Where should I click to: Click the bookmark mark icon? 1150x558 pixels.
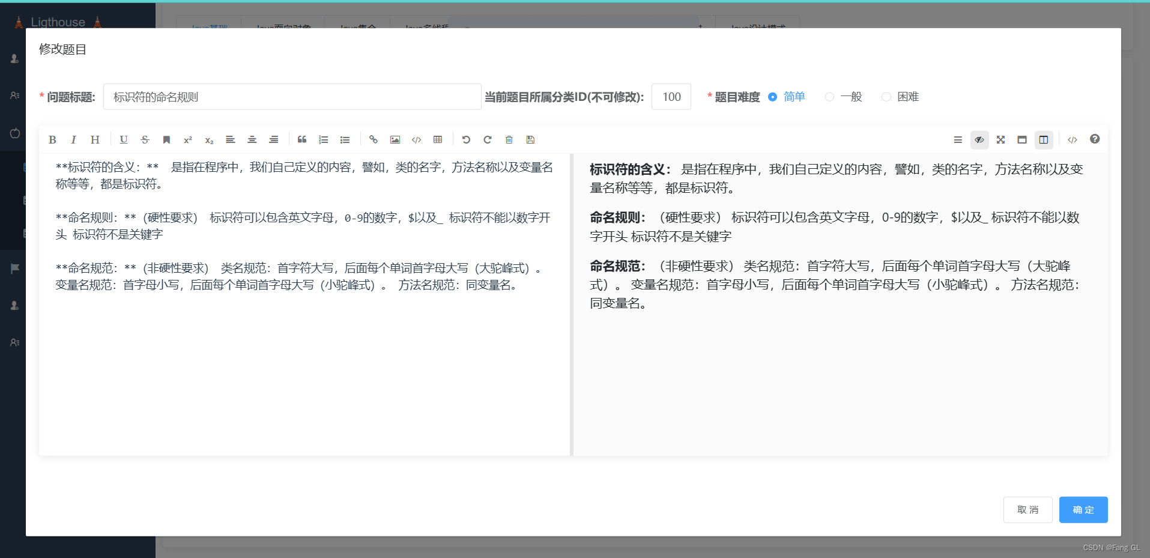tap(166, 139)
